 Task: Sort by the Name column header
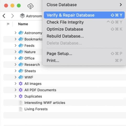tap(23, 24)
